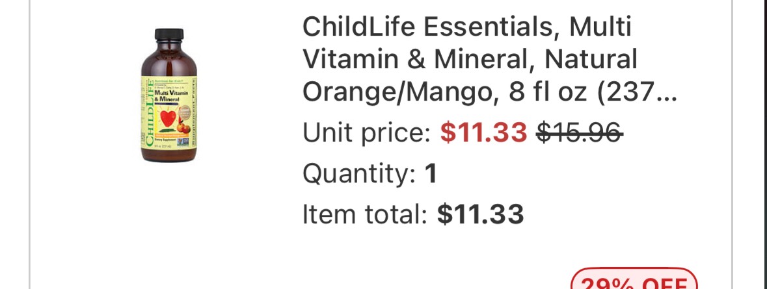Image resolution: width=767 pixels, height=289 pixels.
Task: Click the black cap of the bottle image
Action: 169,35
